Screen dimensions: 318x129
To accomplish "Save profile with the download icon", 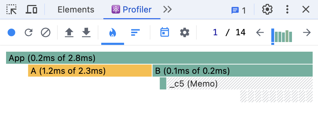I will (86, 32).
